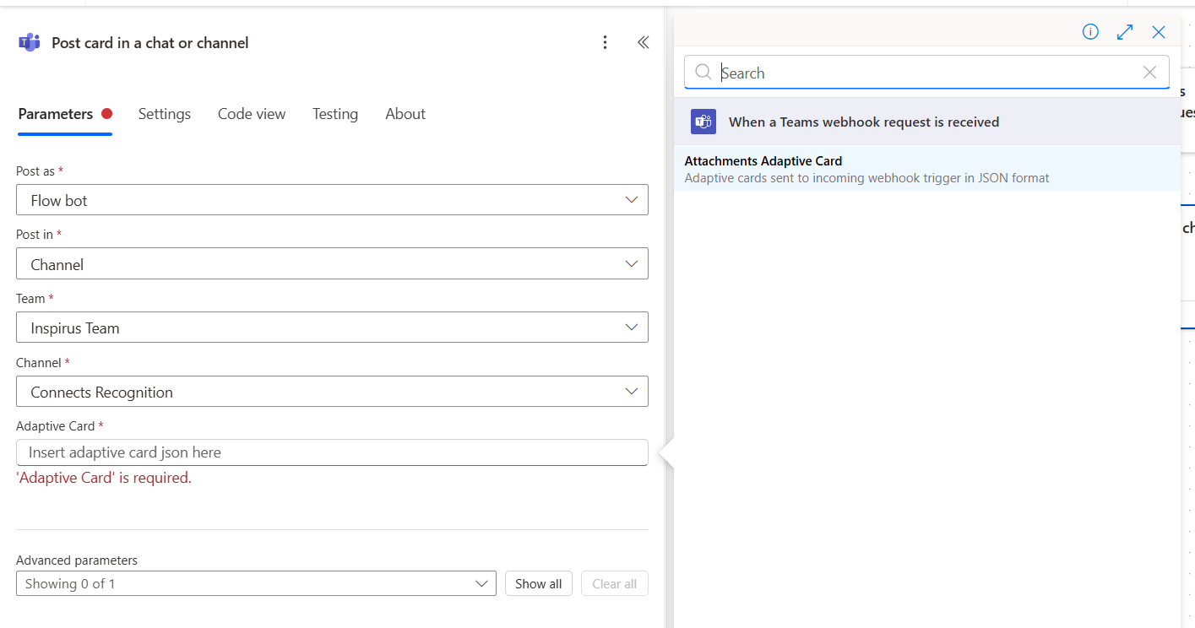The height and width of the screenshot is (628, 1195).
Task: Collapse the 'When a Teams webhook request is received' group
Action: click(x=926, y=122)
